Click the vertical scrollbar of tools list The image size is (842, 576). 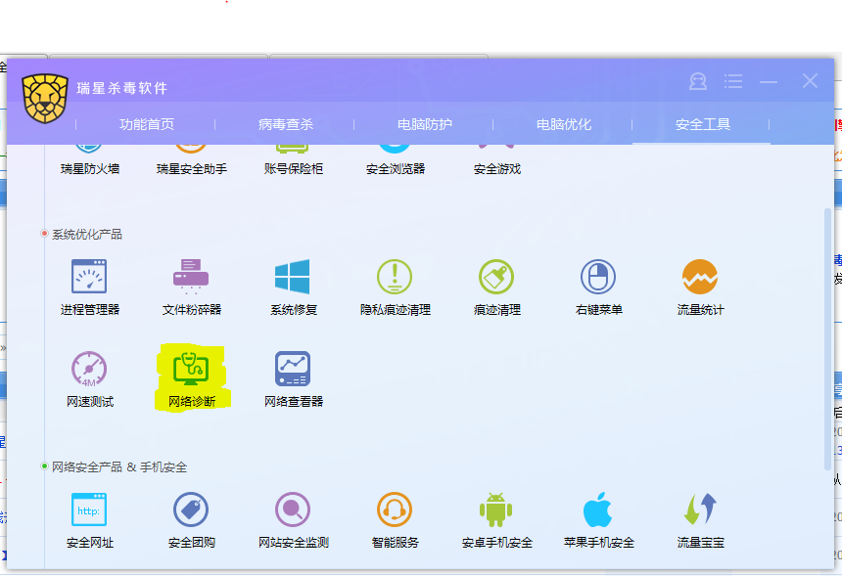point(827,339)
